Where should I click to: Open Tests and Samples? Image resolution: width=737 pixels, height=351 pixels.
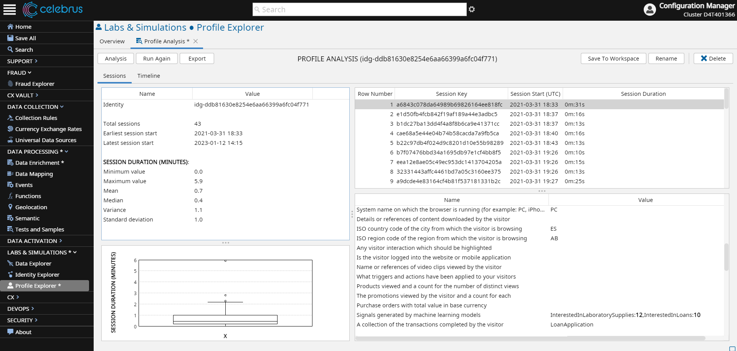tap(39, 229)
